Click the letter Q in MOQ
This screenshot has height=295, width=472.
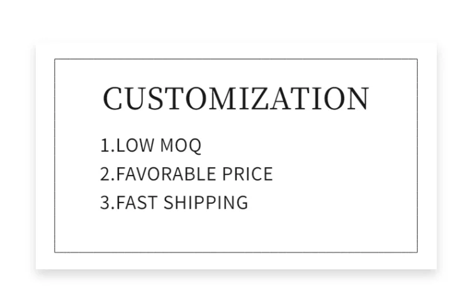193,146
